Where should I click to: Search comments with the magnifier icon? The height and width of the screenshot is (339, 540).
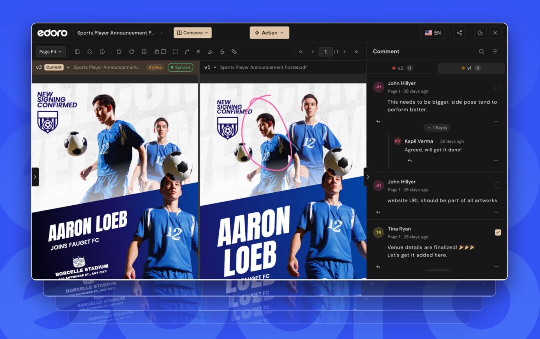click(482, 51)
